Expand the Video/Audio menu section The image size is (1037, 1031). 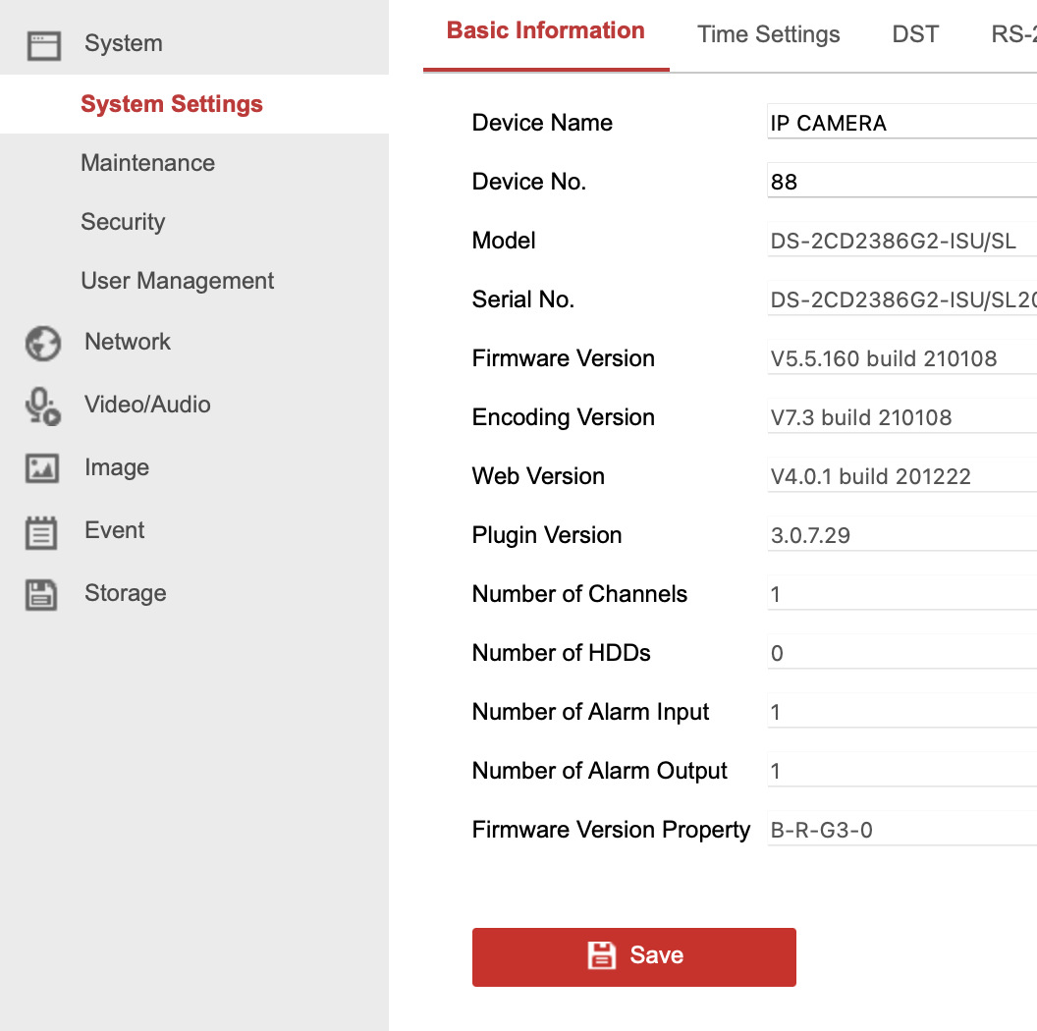(147, 405)
